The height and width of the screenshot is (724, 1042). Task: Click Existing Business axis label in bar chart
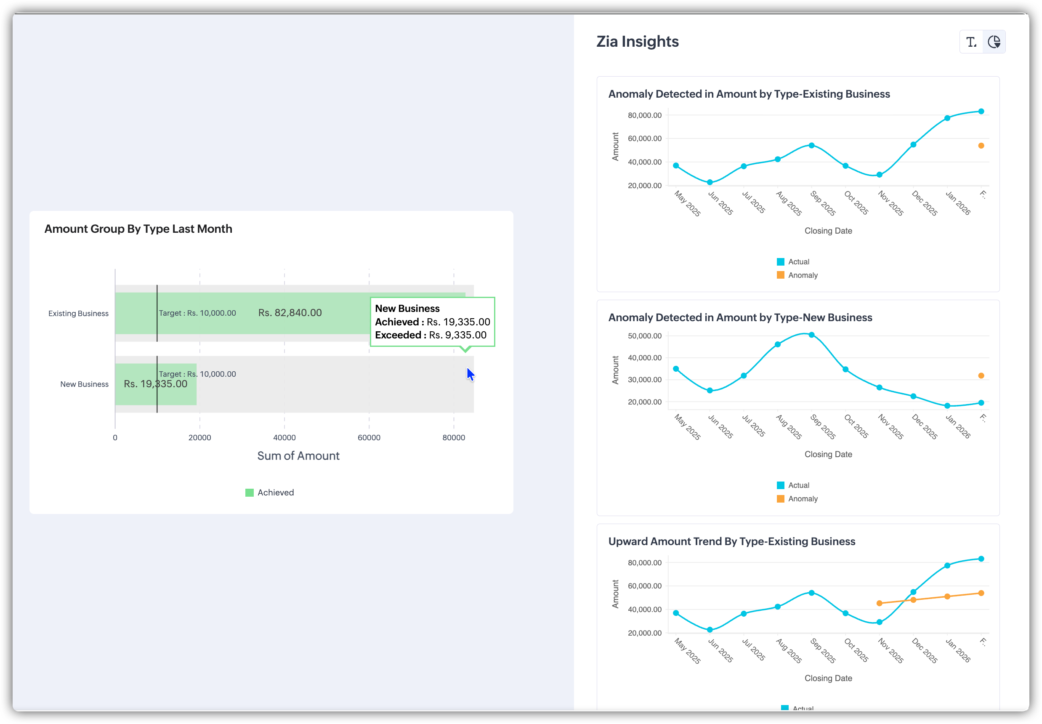[78, 314]
